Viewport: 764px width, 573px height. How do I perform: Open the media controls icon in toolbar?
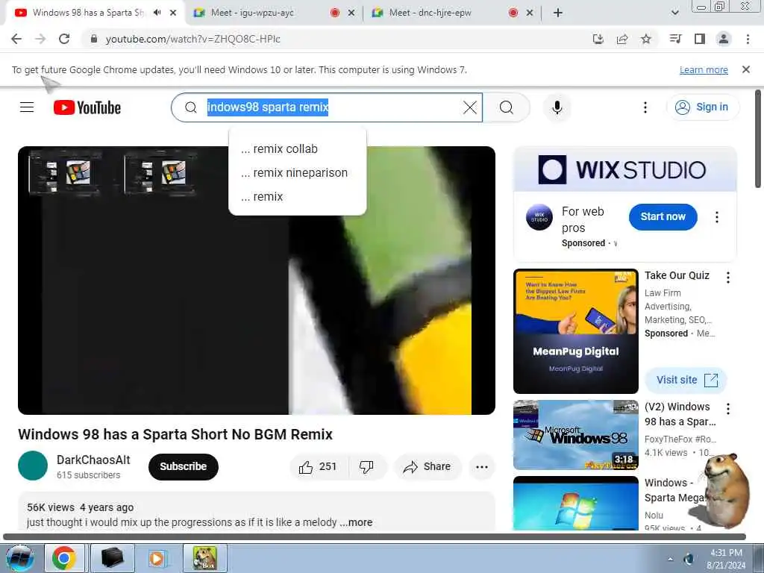675,39
